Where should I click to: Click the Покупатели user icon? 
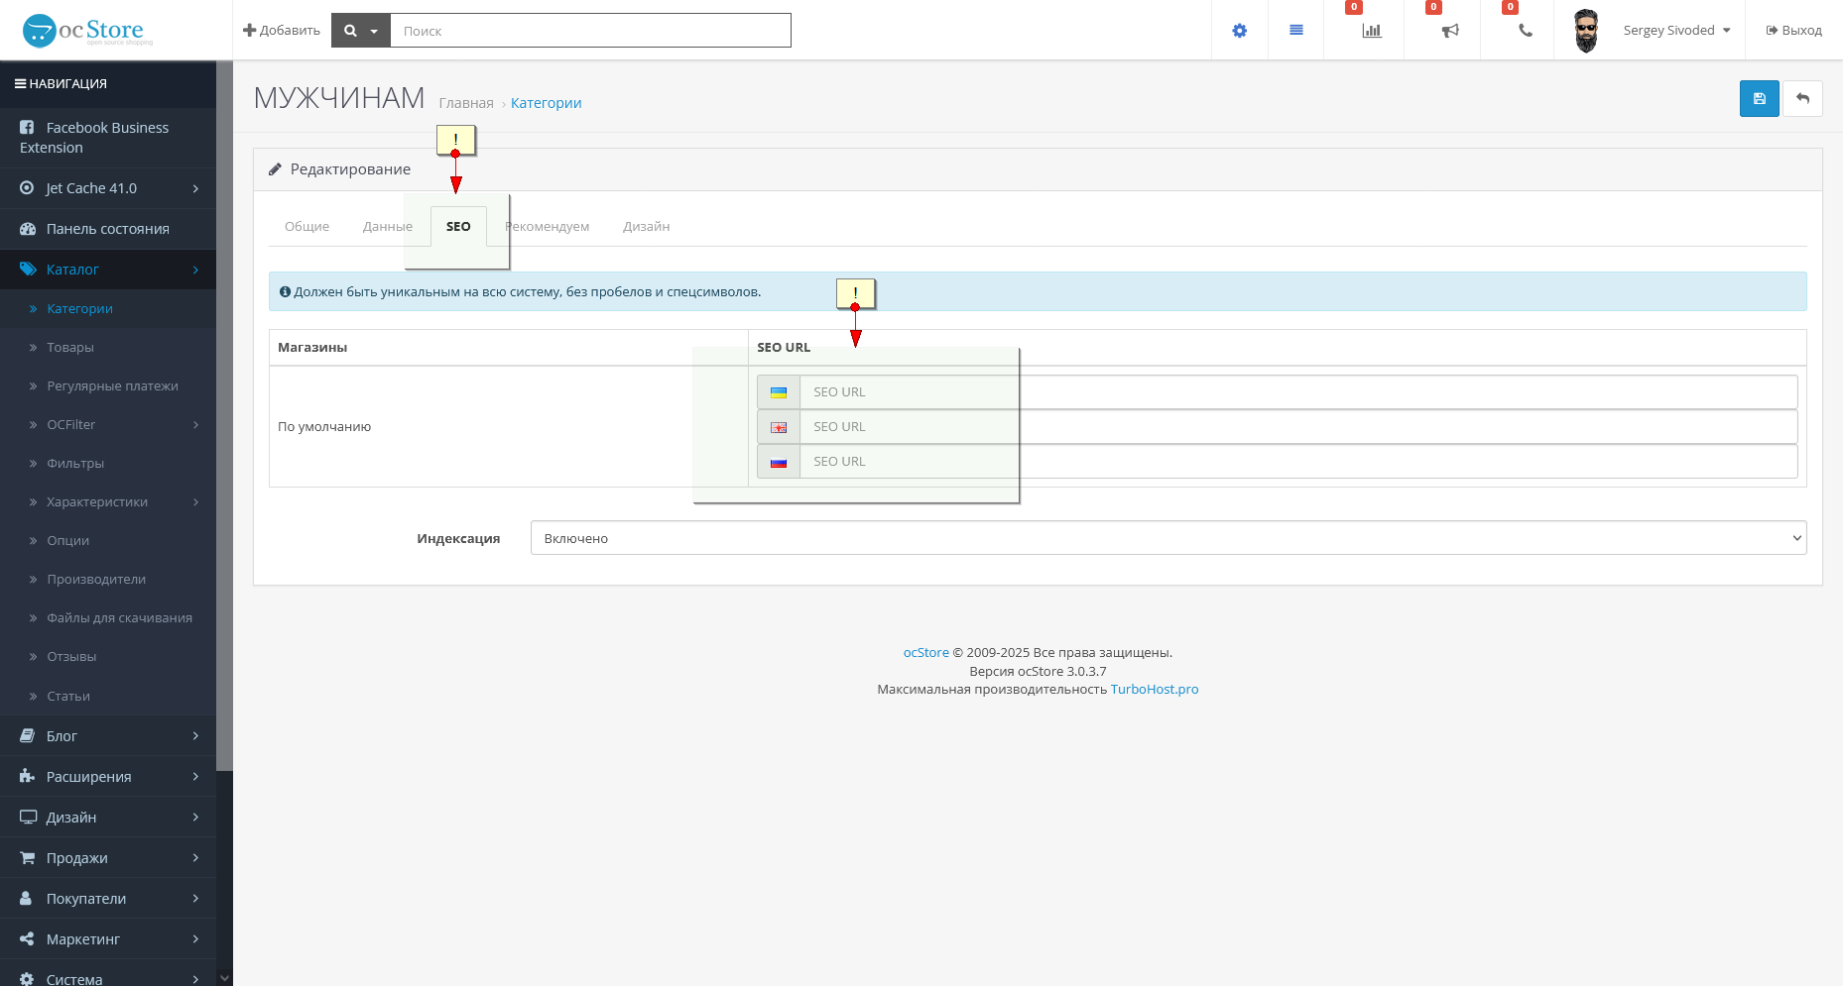coord(27,899)
